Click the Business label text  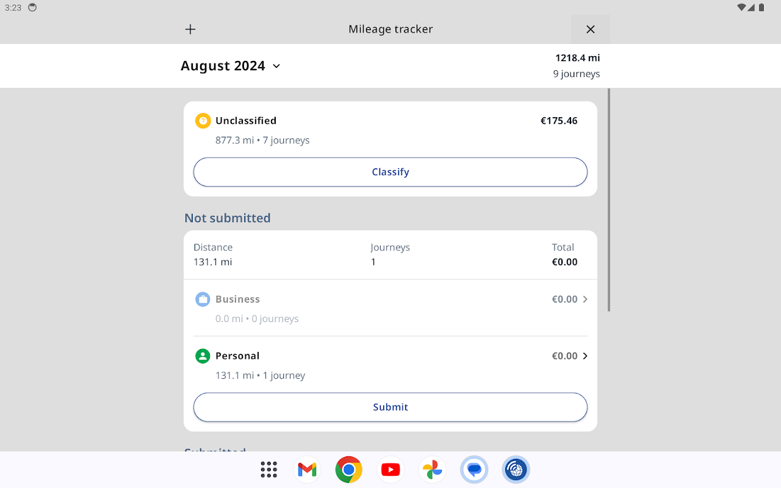(x=237, y=300)
